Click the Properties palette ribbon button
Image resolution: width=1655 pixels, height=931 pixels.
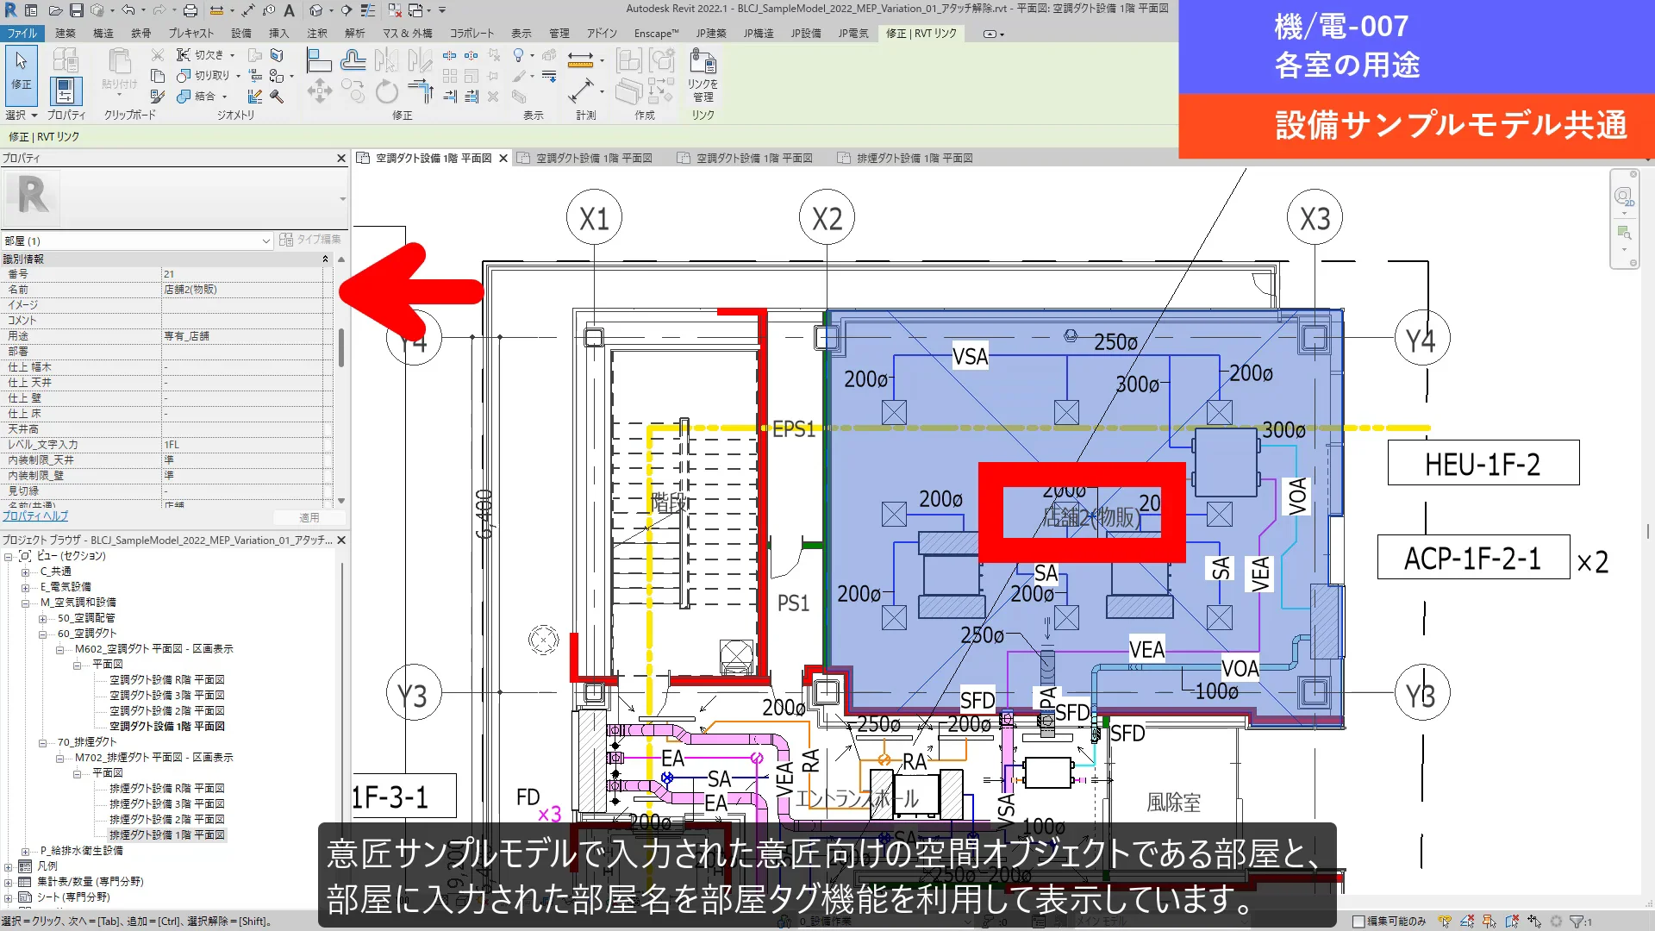[66, 90]
